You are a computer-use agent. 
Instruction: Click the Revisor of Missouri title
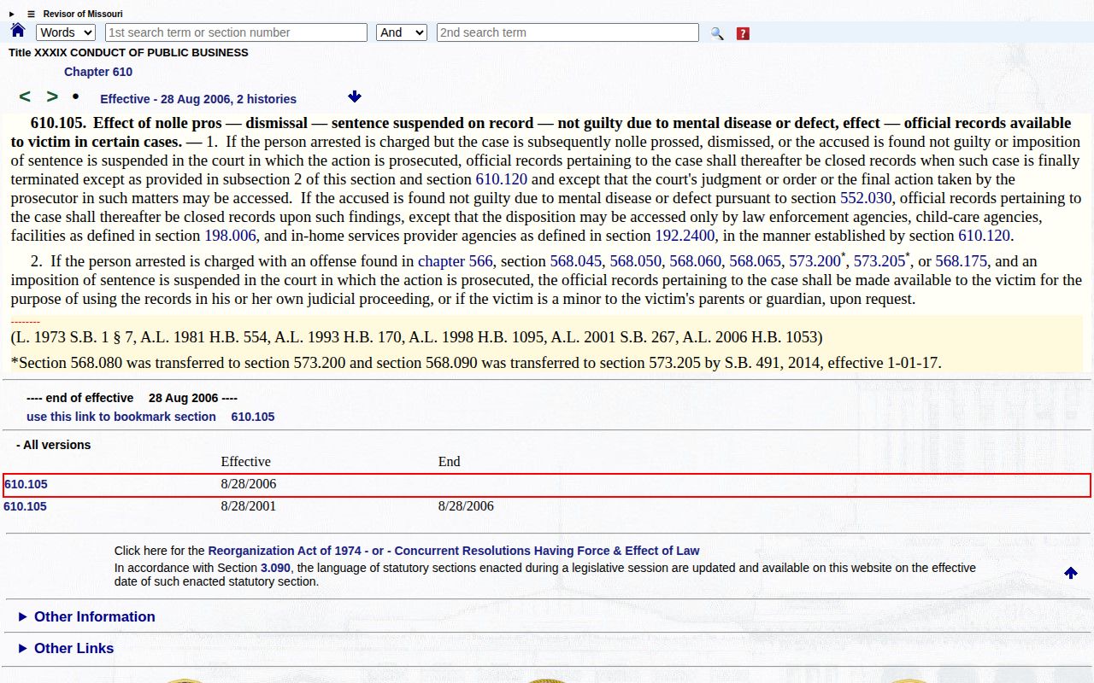(83, 14)
